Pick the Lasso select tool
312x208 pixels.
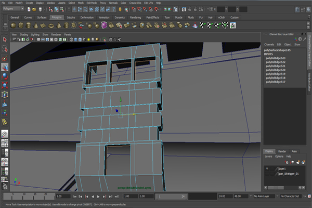pos(5,48)
